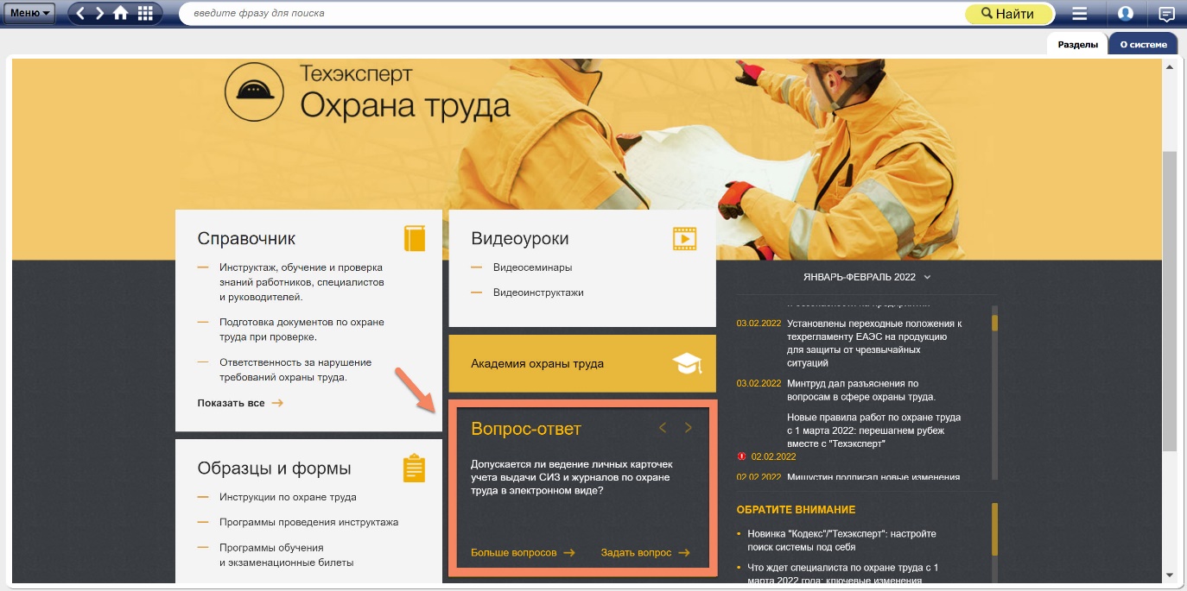Screen dimensions: 1187x591
Task: Open the Меню dropdown
Action: (x=31, y=13)
